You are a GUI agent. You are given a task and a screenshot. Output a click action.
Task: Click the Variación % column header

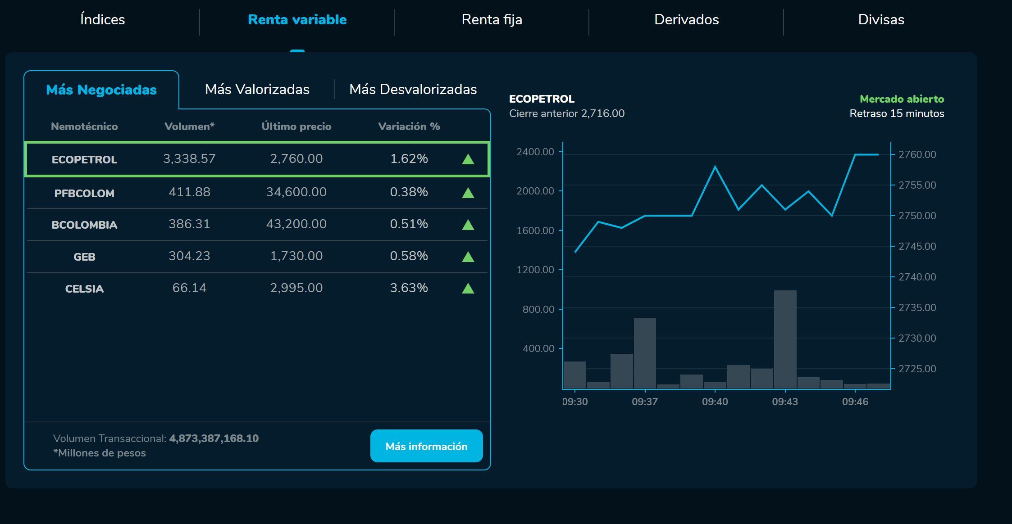(409, 126)
